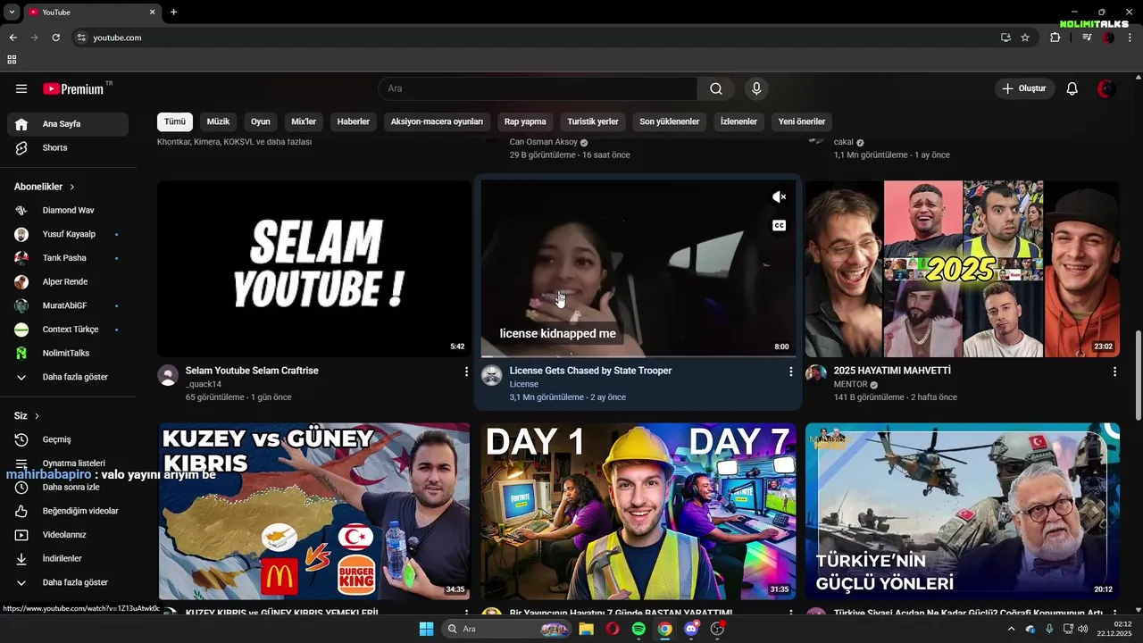Open Videolarınız in the sidebar
Screen dimensions: 1143x643
(68, 535)
